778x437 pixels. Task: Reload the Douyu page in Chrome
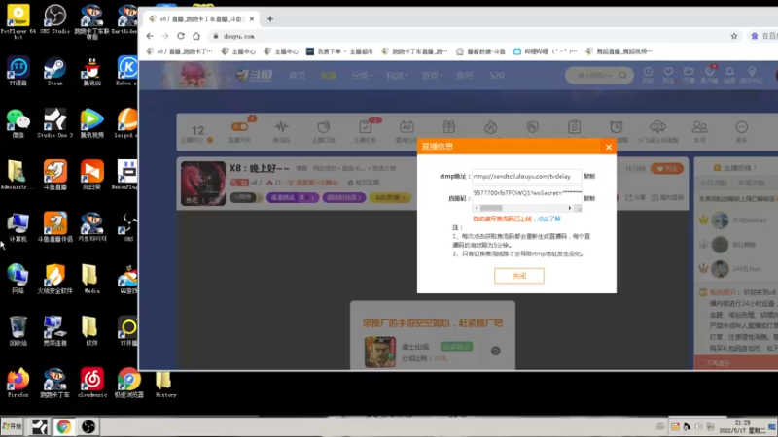coord(181,36)
